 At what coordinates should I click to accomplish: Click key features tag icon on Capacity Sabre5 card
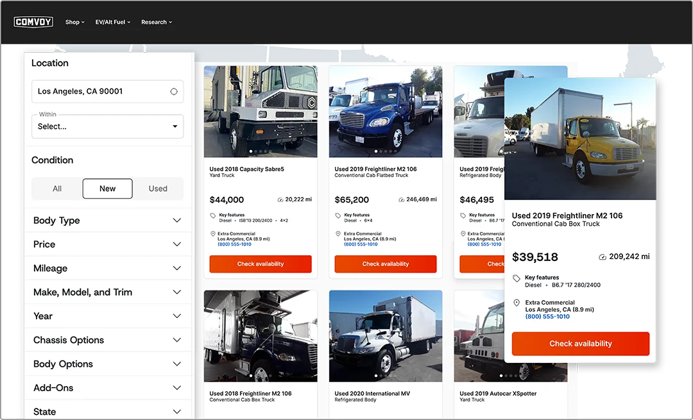213,215
